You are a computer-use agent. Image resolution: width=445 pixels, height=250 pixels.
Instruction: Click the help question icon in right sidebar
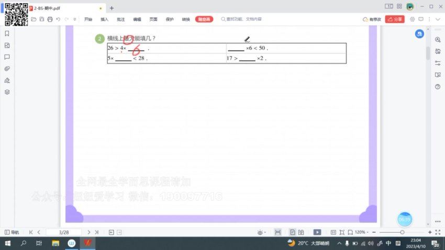(438, 87)
